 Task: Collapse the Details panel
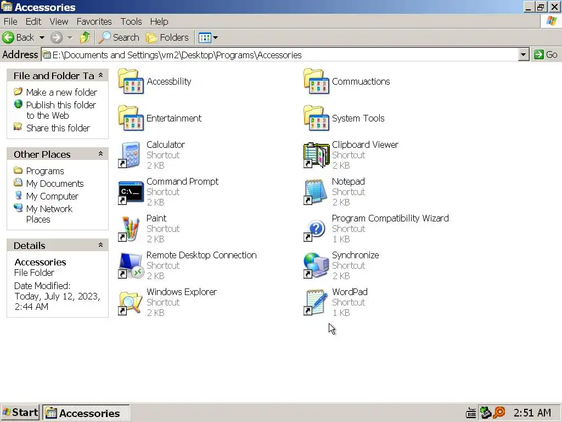101,245
